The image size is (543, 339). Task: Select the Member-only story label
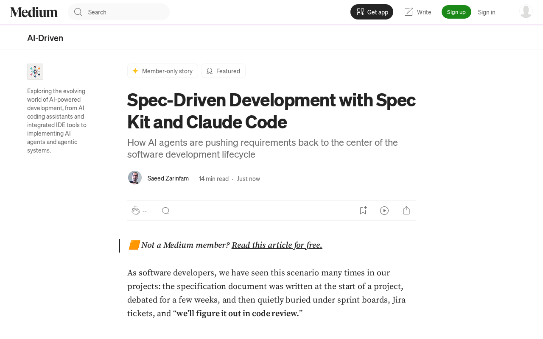click(167, 71)
